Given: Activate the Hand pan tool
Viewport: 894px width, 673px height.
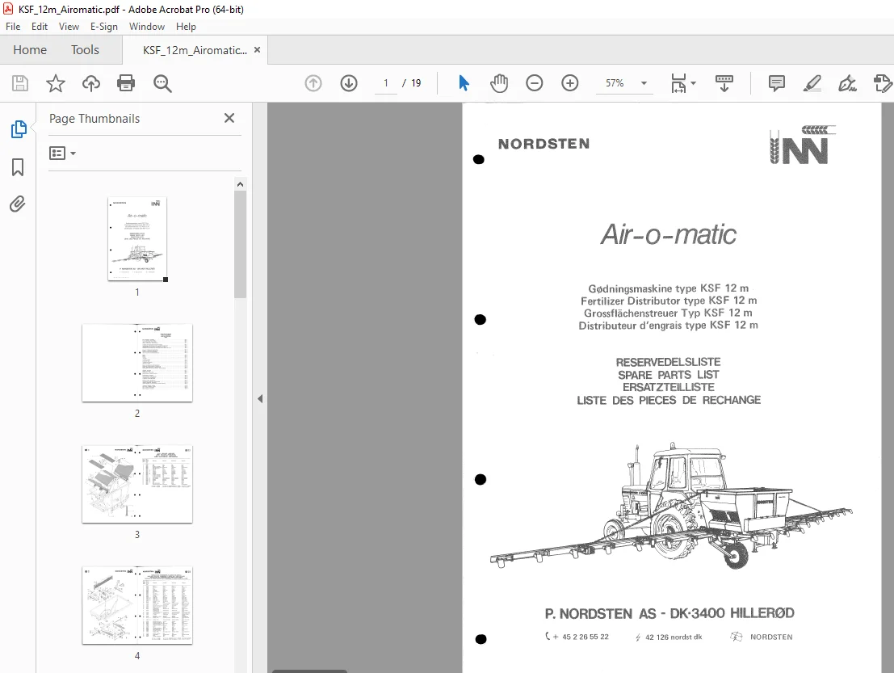Looking at the screenshot, I should pos(499,83).
